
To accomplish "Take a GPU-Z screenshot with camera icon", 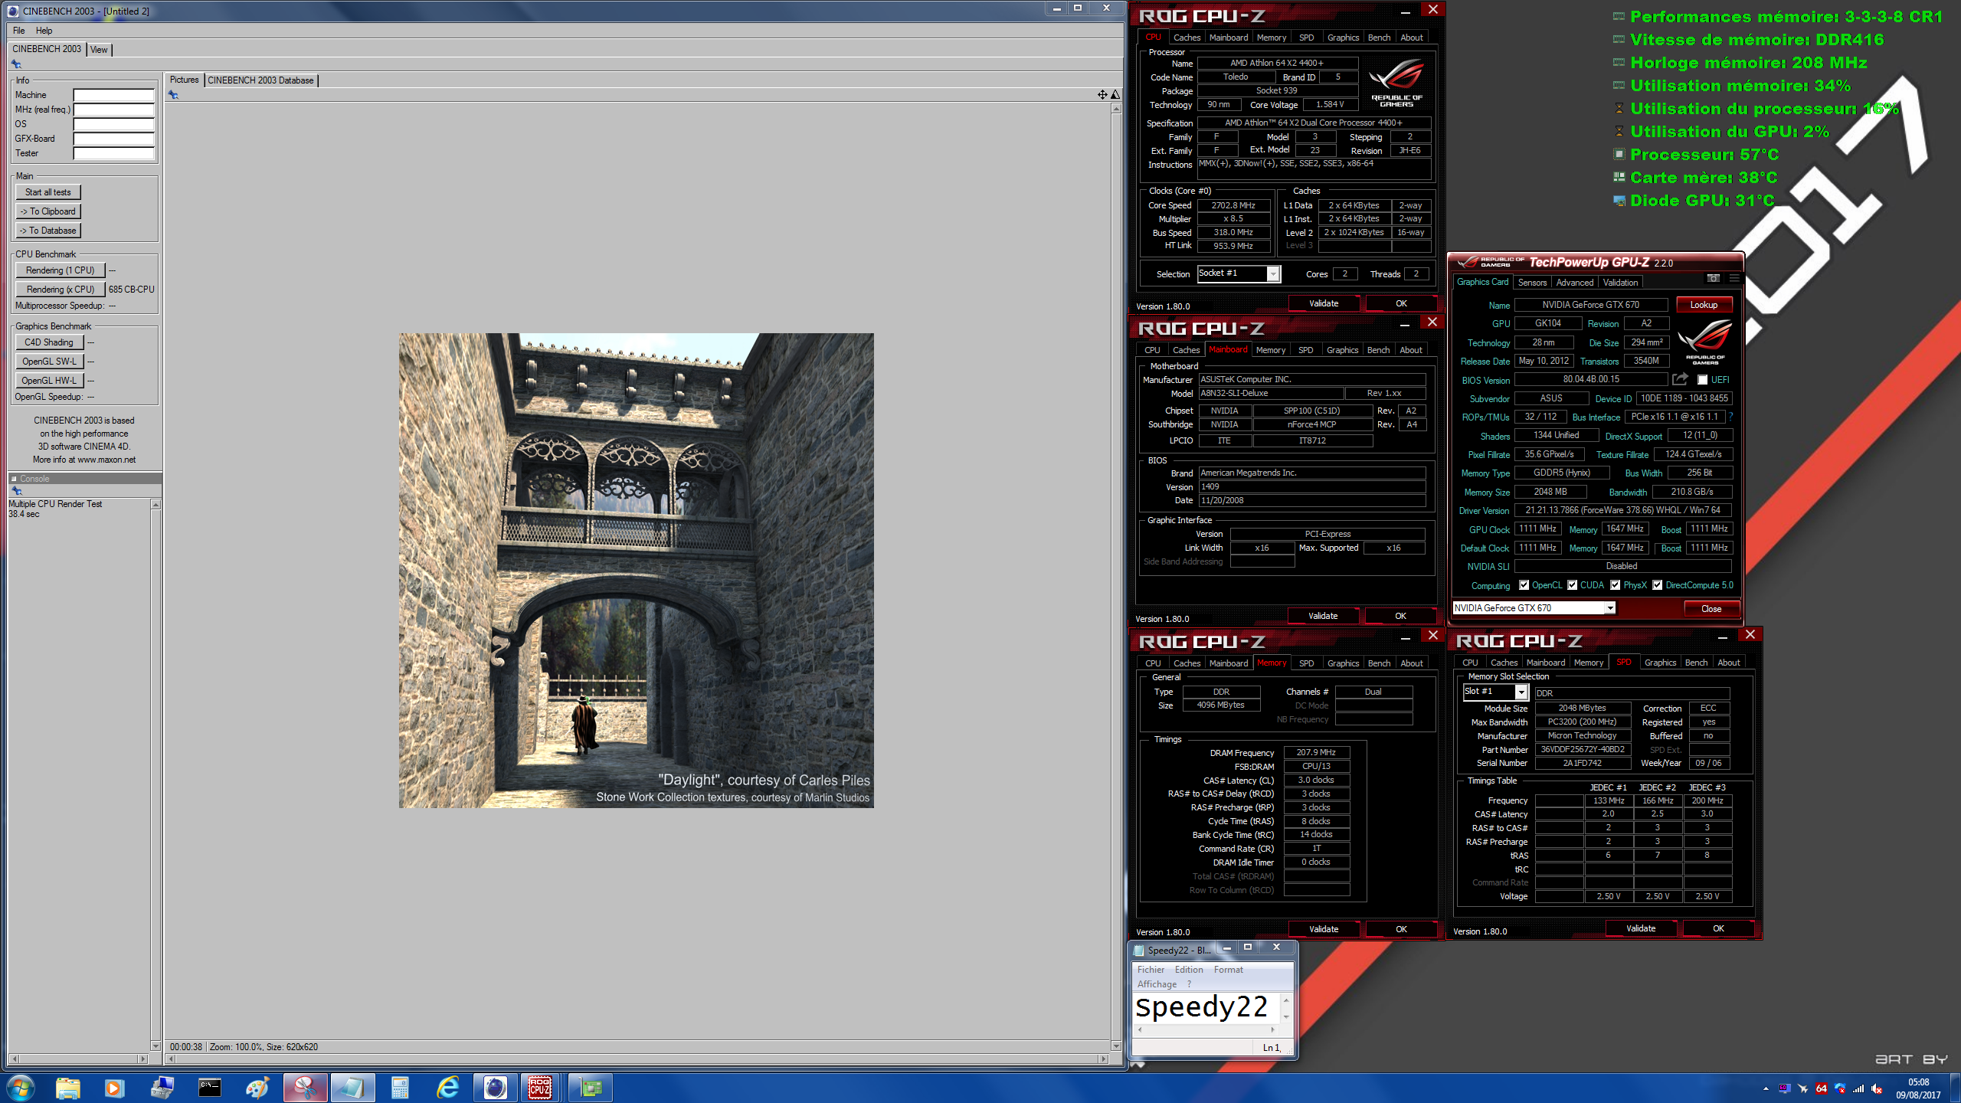I will tap(1714, 278).
